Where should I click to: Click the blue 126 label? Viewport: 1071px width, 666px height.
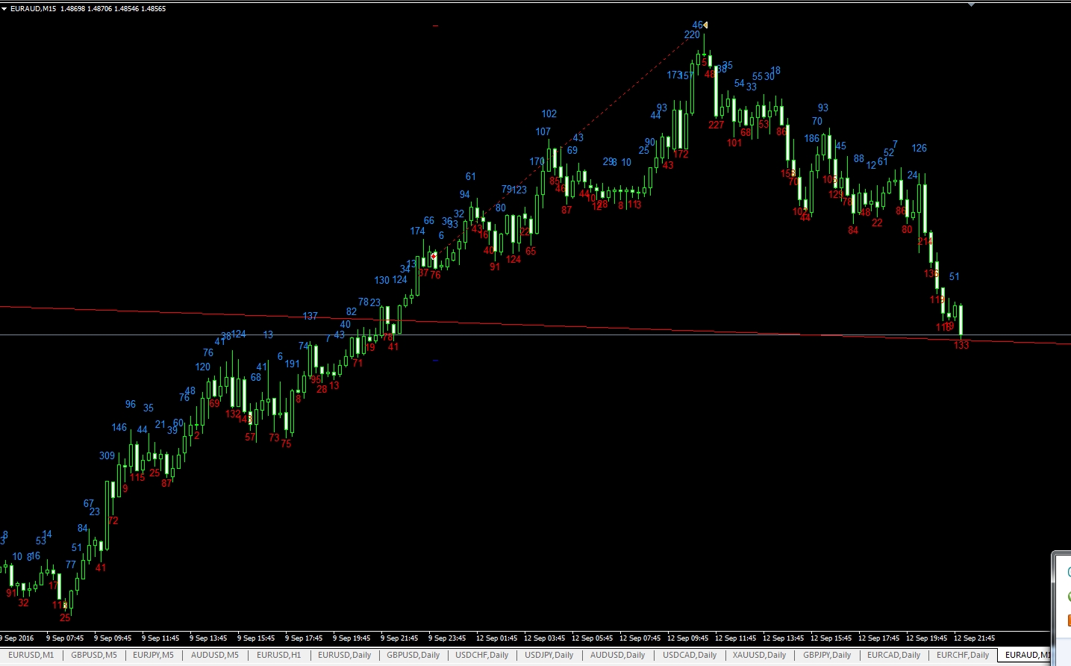coord(919,149)
